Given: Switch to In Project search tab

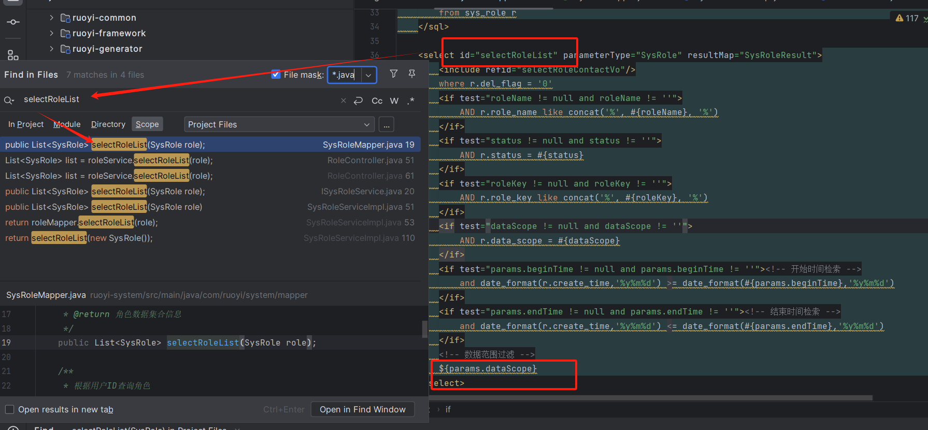Looking at the screenshot, I should pos(26,124).
